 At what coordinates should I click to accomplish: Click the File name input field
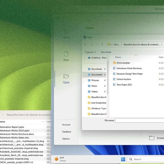[x=139, y=120]
